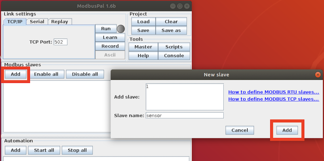Start the link with Run button

[x=106, y=29]
